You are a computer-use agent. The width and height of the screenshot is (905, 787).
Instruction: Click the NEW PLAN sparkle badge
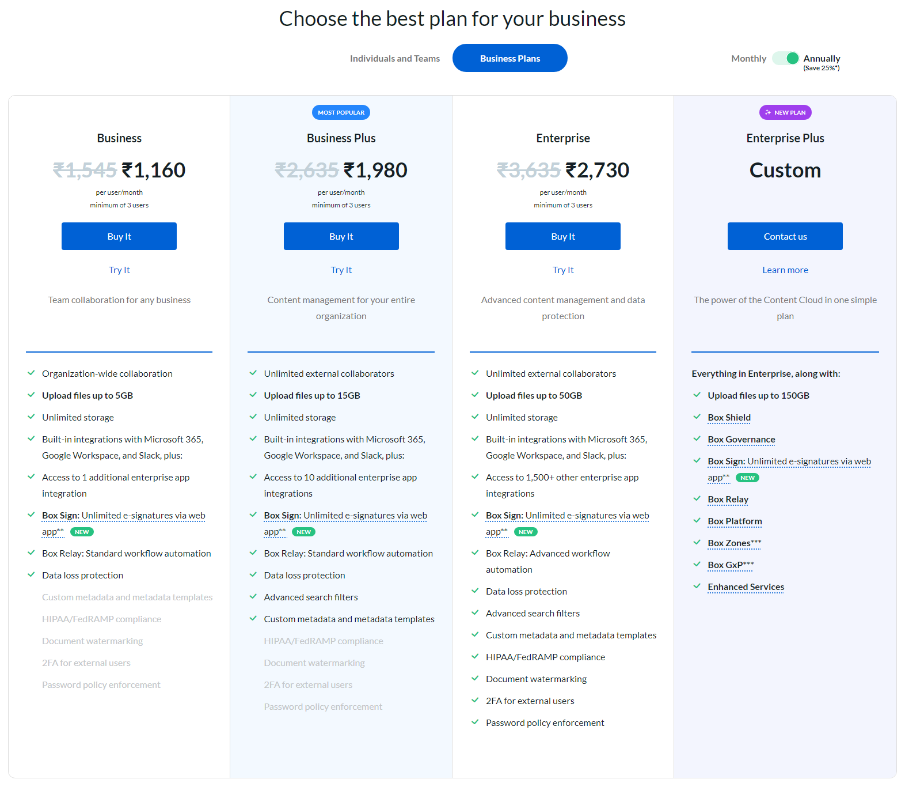[x=785, y=112]
